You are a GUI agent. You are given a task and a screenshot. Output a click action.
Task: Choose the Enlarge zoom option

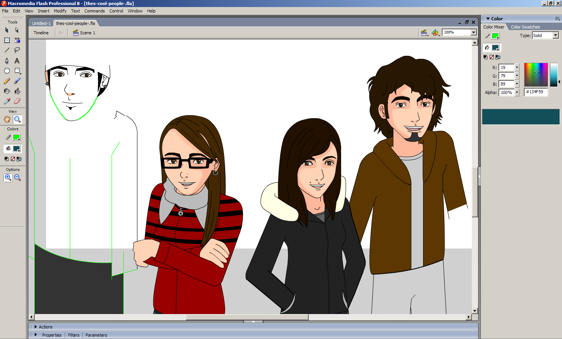8,177
